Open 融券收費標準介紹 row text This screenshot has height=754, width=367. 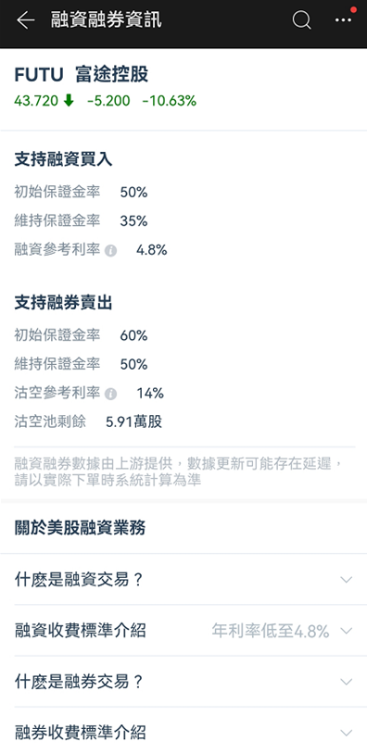click(x=81, y=733)
